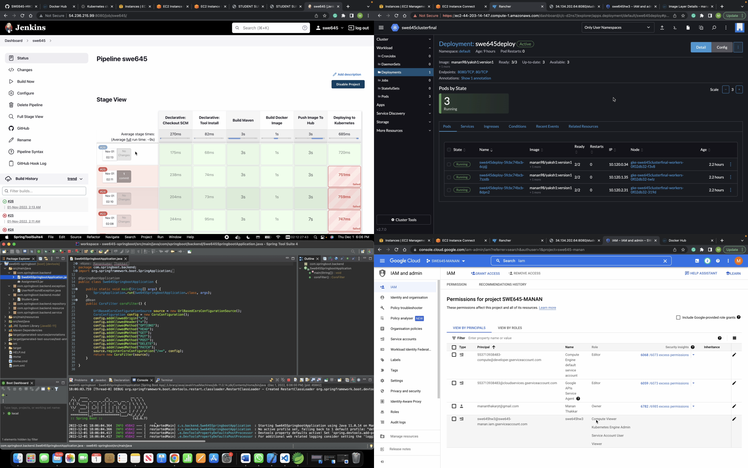Screen dimensions: 748x468
Task: Open Chrome from the macOS dock
Action: pyautogui.click(x=175, y=458)
